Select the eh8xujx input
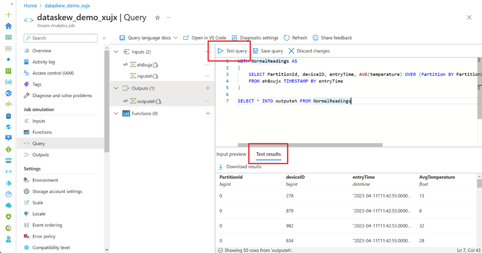 click(x=144, y=65)
